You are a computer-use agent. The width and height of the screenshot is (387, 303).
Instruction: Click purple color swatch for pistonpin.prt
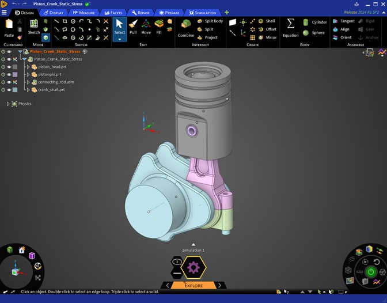pos(15,74)
